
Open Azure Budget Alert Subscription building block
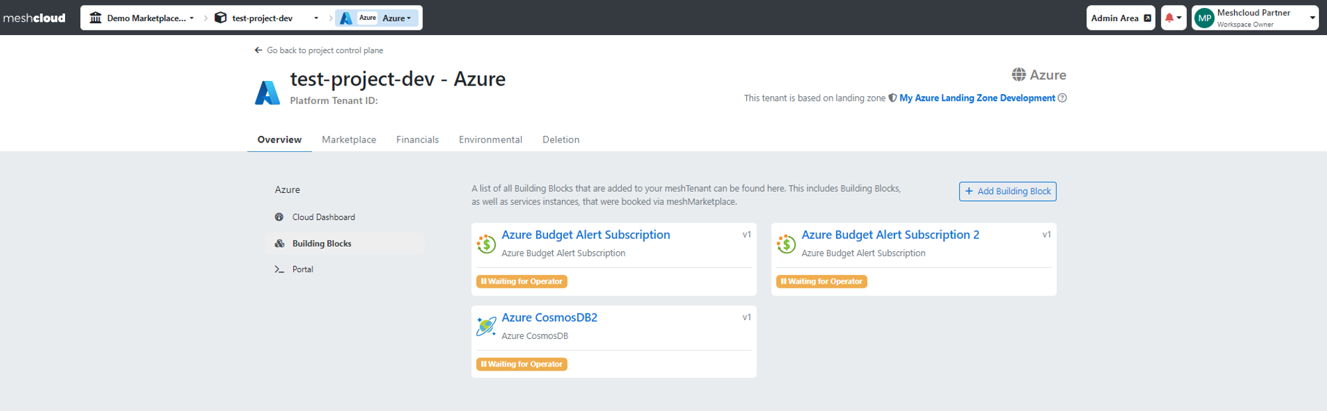point(585,235)
